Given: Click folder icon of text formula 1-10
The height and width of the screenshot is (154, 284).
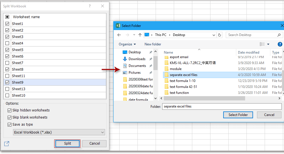Looking at the screenshot, I should [166, 81].
